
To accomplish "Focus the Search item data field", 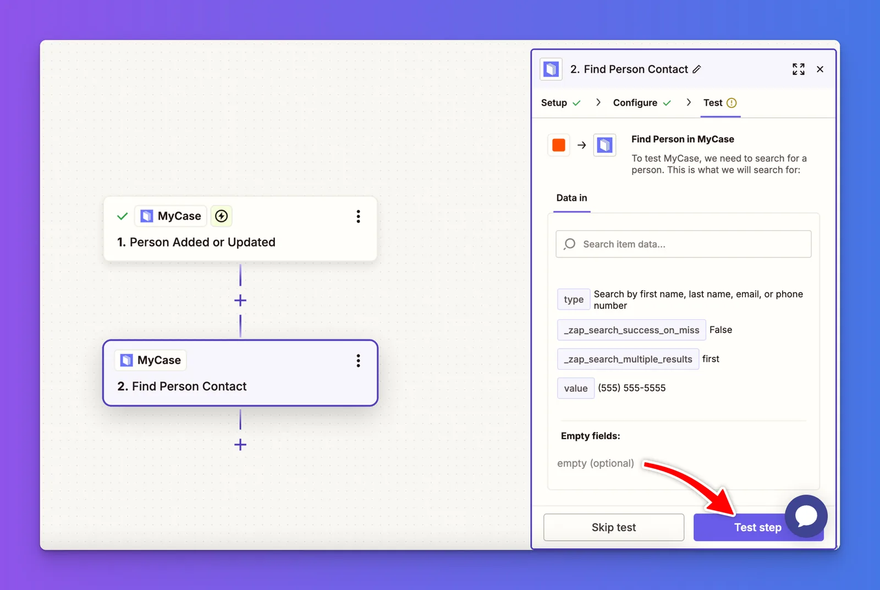I will [x=684, y=244].
